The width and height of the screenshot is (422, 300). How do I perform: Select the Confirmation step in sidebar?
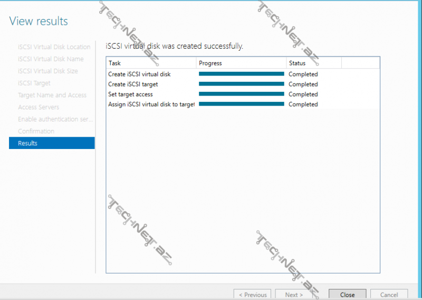(x=36, y=131)
